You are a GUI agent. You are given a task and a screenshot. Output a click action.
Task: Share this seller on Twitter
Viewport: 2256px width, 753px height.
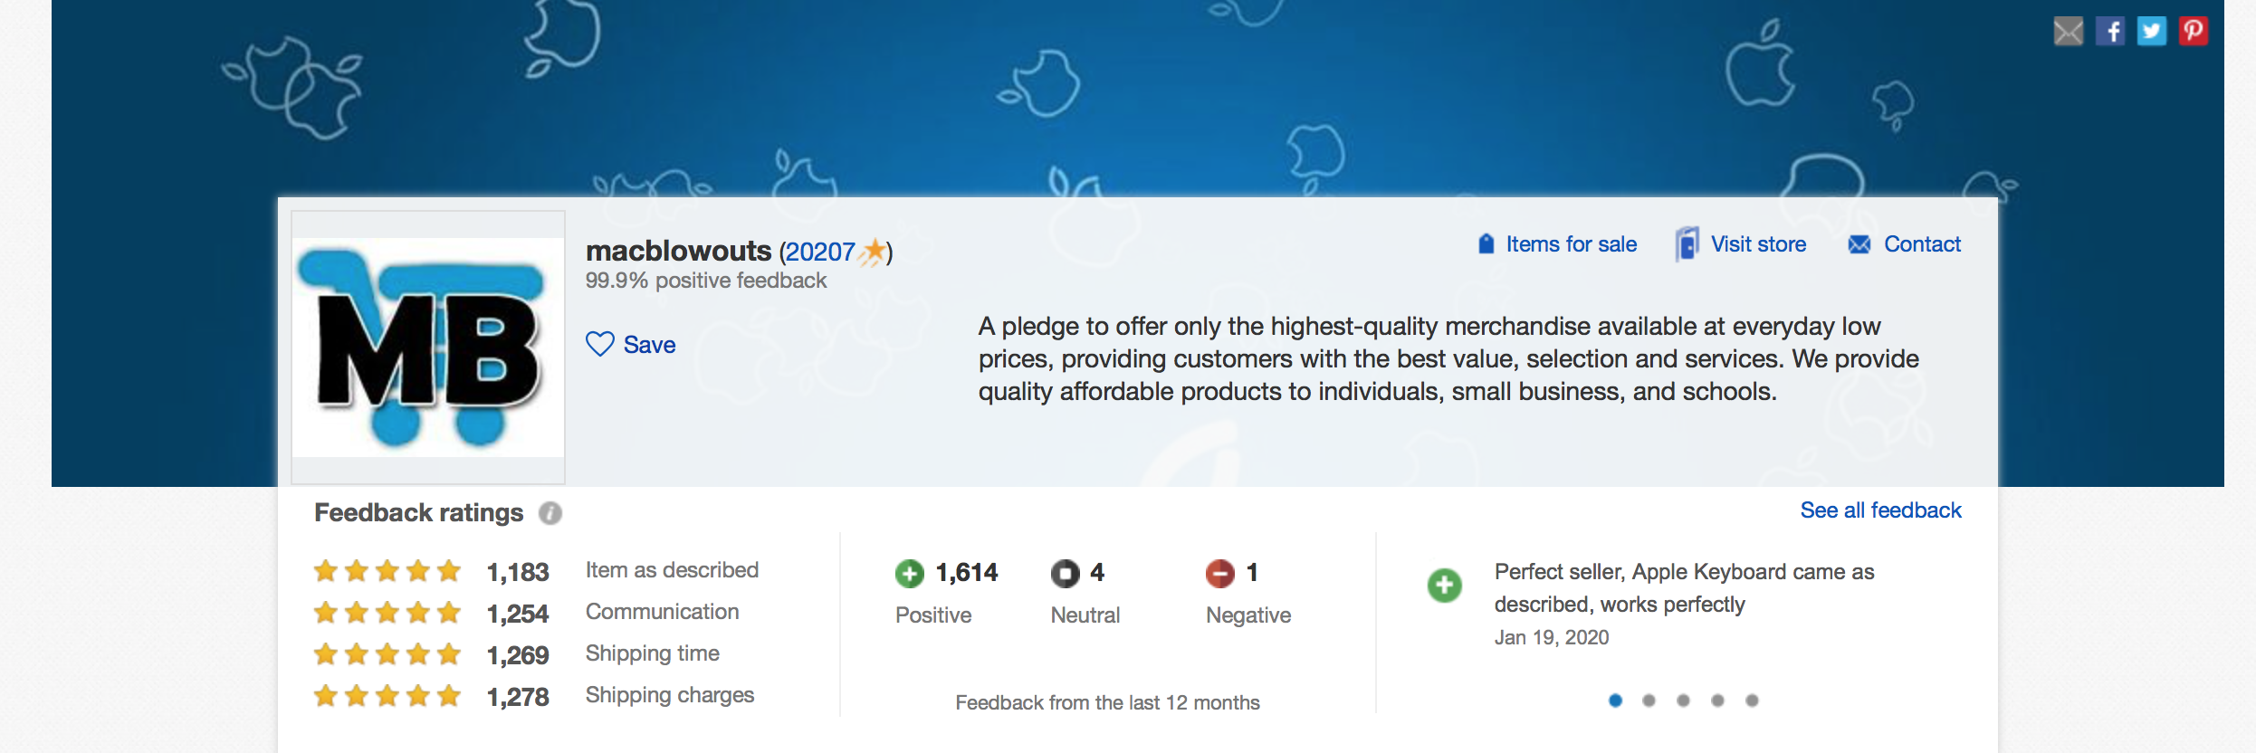click(2152, 32)
